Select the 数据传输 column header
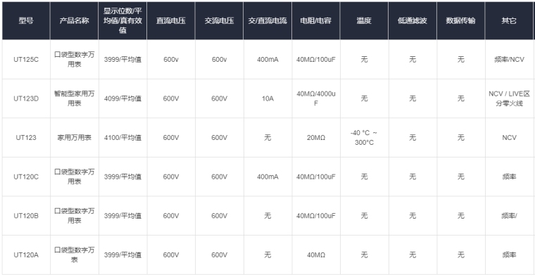Screen dimensions: 535x277 pos(460,20)
